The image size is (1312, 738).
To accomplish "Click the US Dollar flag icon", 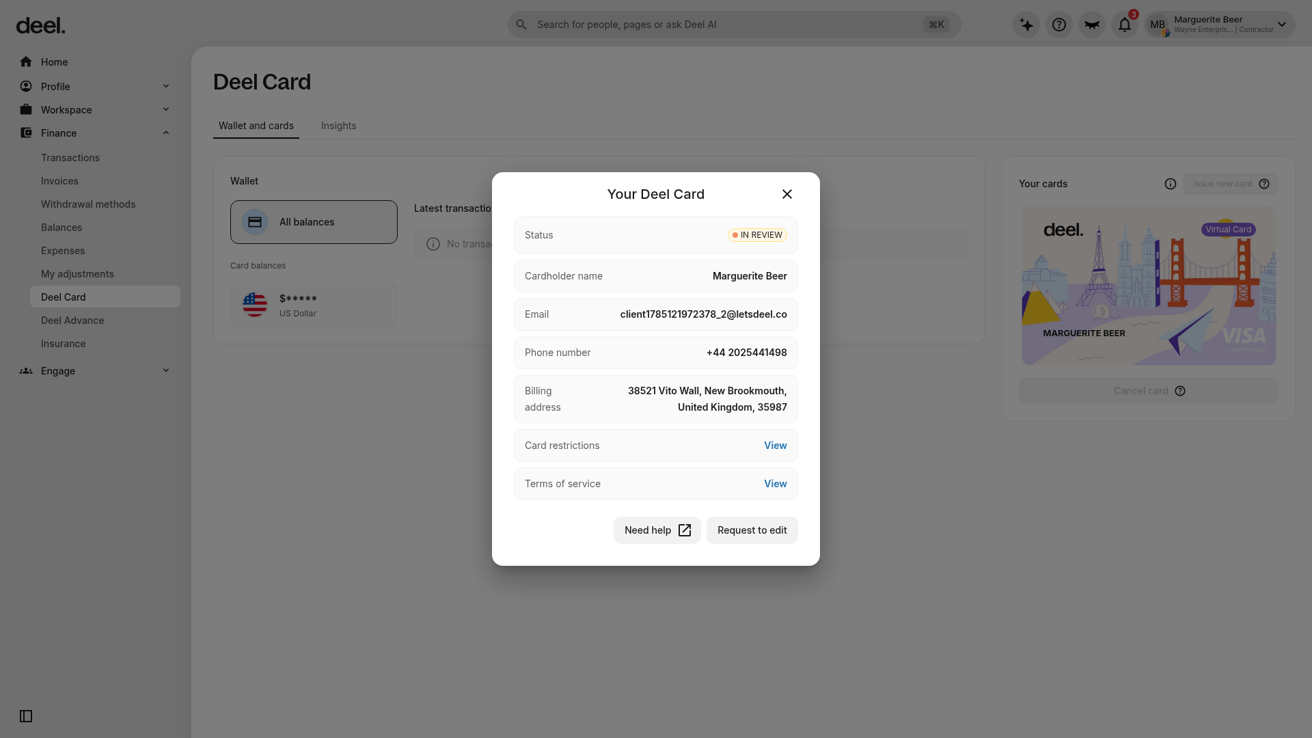I will click(x=255, y=305).
